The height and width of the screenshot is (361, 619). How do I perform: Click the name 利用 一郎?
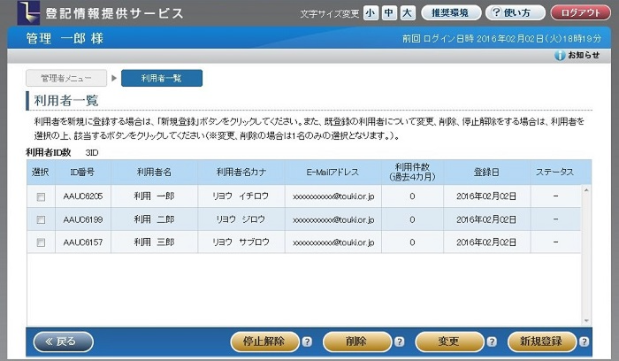tap(154, 196)
